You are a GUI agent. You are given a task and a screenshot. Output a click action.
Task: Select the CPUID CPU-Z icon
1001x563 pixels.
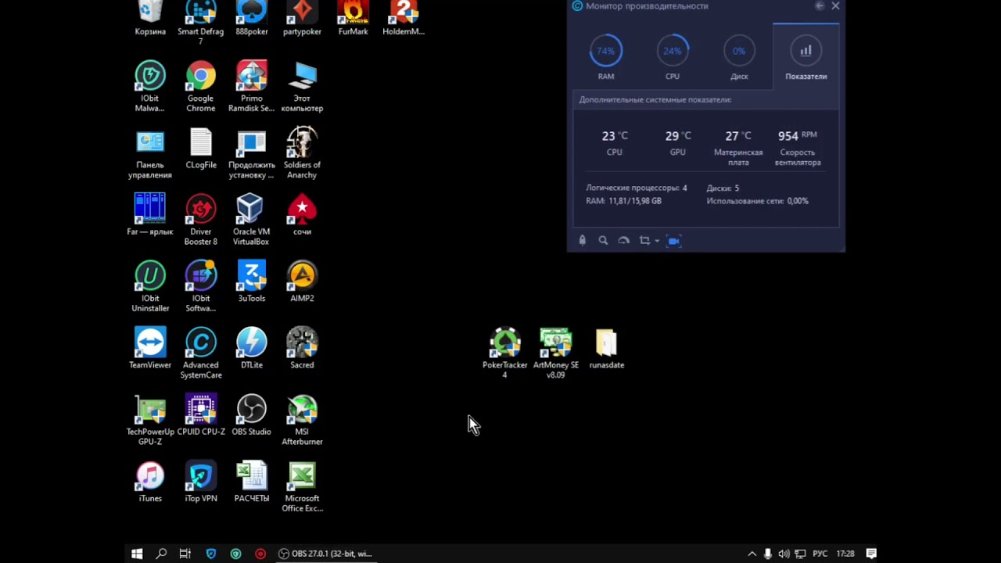coord(201,415)
